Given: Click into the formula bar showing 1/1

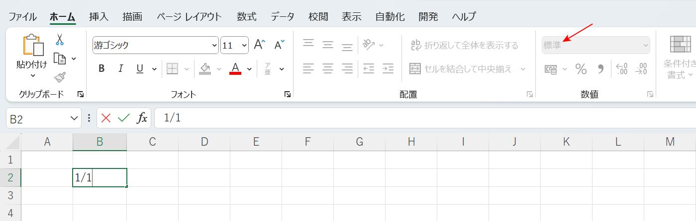Looking at the screenshot, I should pyautogui.click(x=398, y=118).
